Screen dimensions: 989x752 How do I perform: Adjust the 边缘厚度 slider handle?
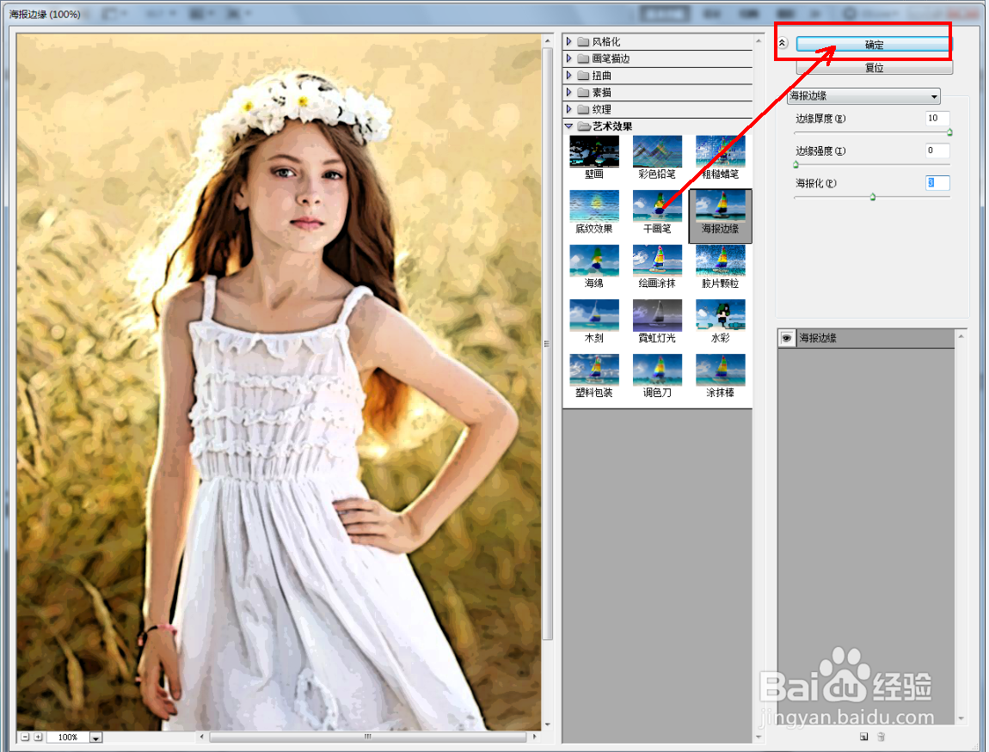[949, 132]
